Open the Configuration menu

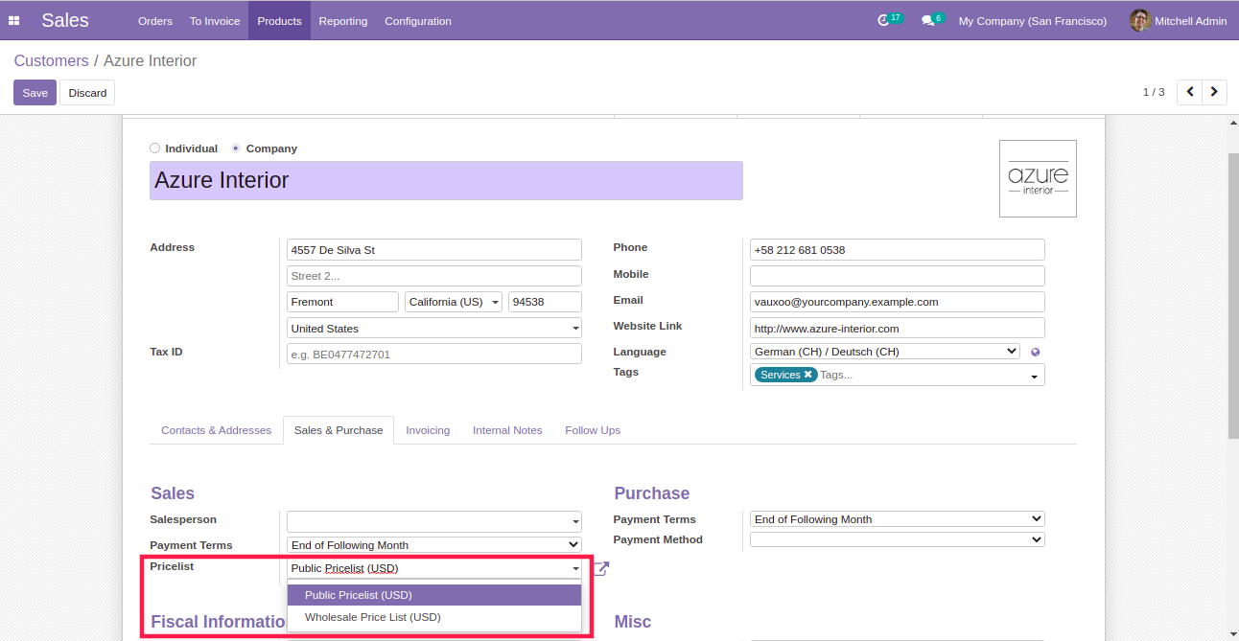pos(418,21)
